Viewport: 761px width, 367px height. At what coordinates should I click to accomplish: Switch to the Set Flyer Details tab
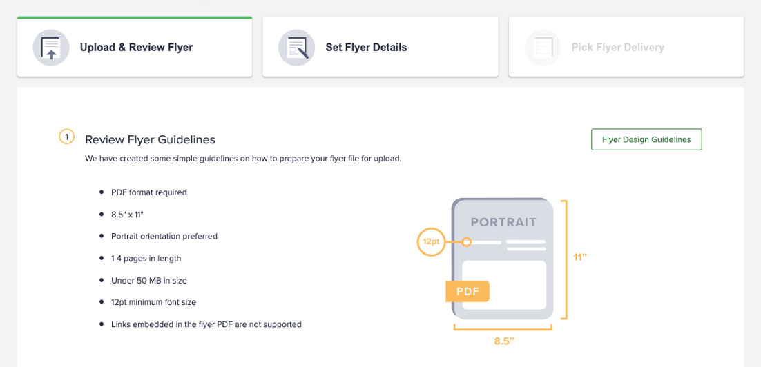pyautogui.click(x=380, y=46)
